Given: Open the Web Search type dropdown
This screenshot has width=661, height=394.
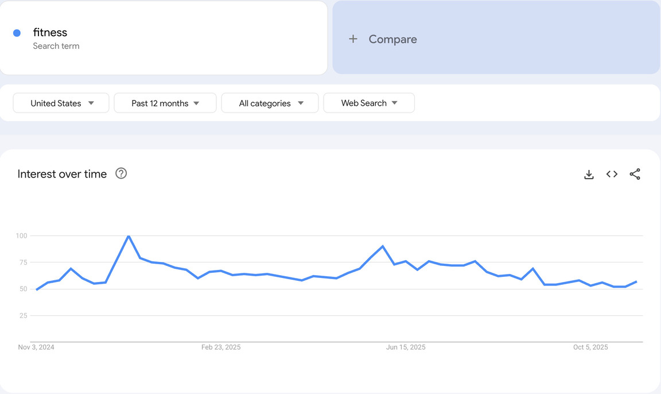Looking at the screenshot, I should click(369, 103).
